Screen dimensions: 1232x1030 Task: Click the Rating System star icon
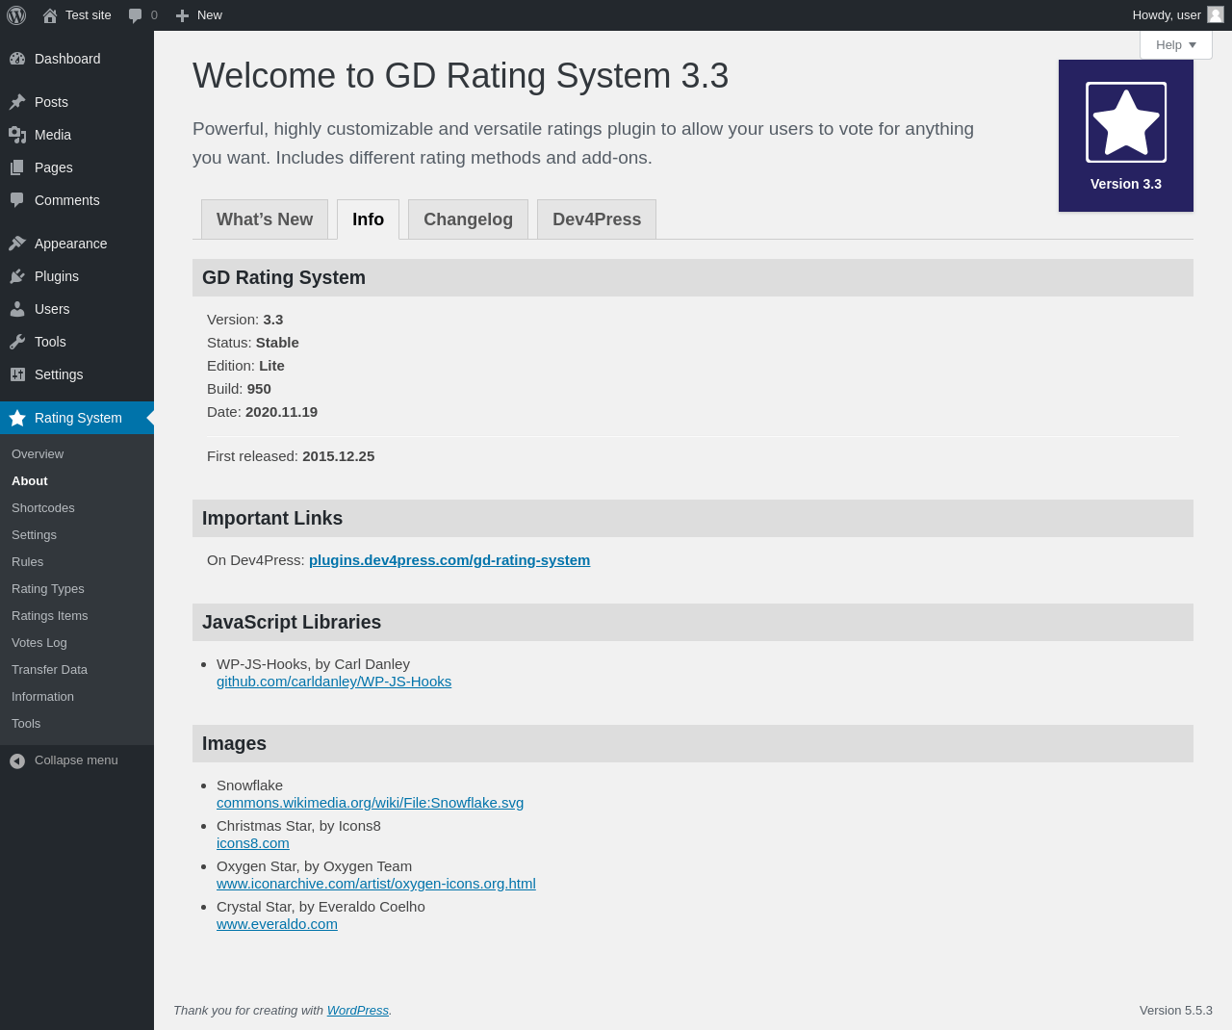(x=17, y=418)
